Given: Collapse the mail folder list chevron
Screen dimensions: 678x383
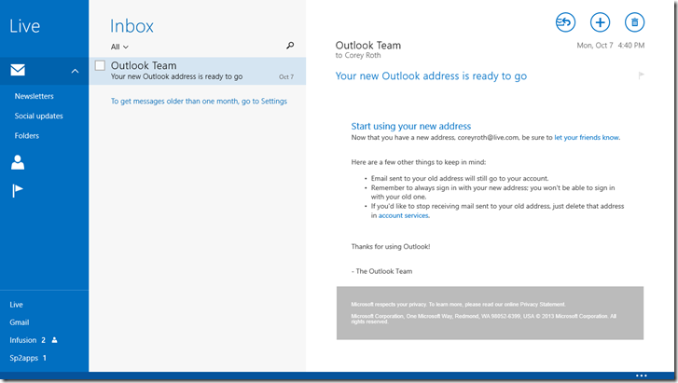Looking at the screenshot, I should (x=75, y=71).
